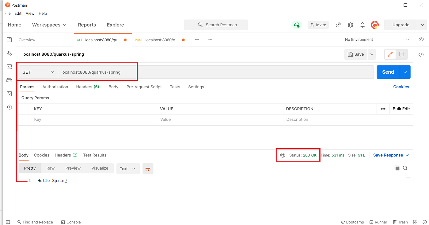
Task: Open the Edit menu
Action: 18,13
